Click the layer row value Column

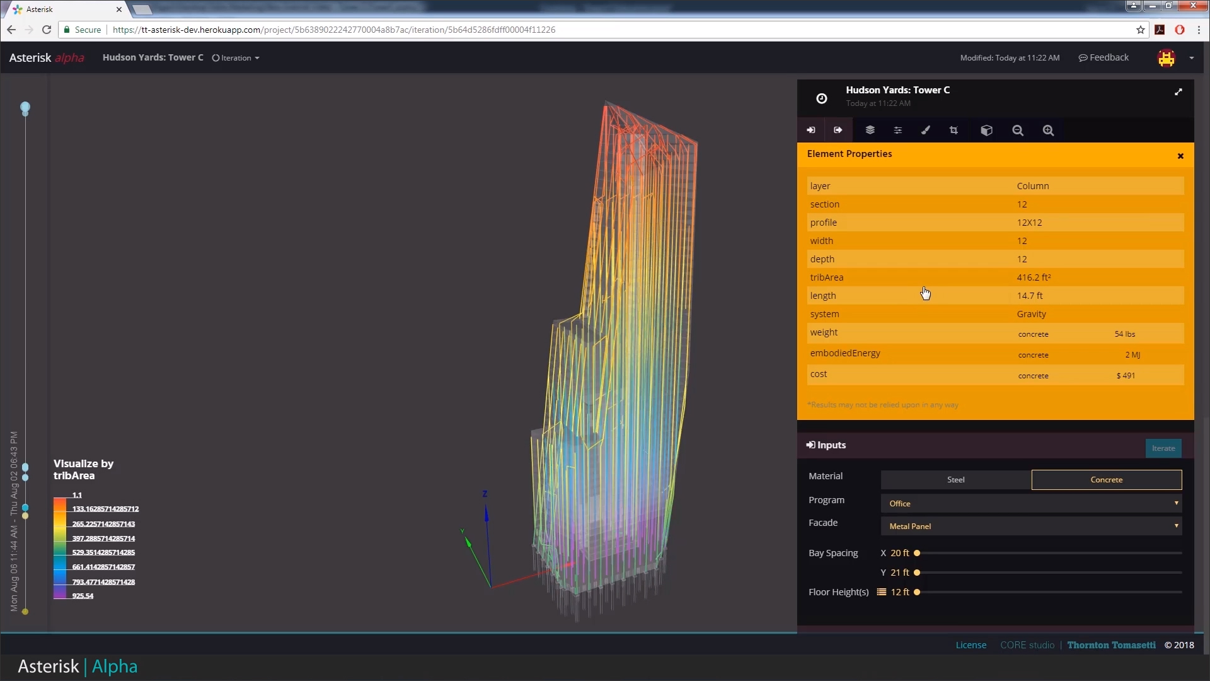tap(1033, 186)
